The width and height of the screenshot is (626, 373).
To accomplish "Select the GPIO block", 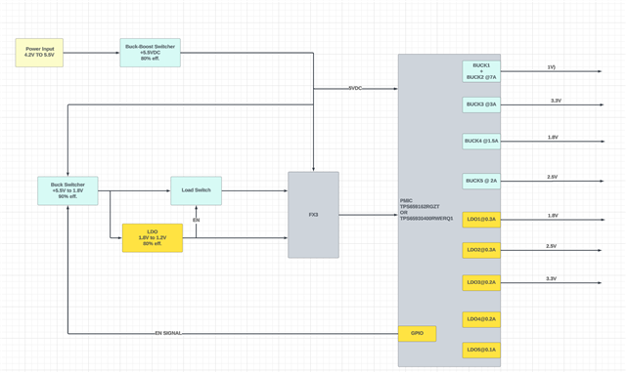I will coord(418,334).
